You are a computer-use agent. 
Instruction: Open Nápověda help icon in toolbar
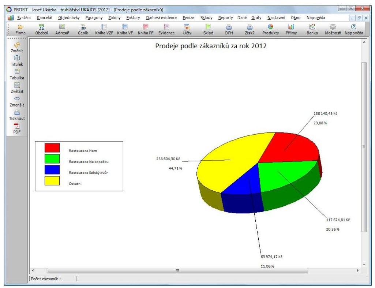pos(354,29)
